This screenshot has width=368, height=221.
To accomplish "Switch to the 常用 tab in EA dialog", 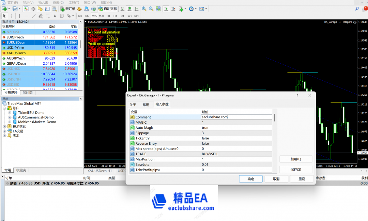I will pyautogui.click(x=145, y=105).
